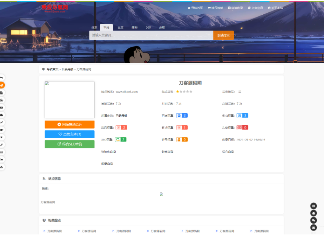Screen dimensions: 328x238
Task: Click the RSS icon beside 站点信息
Action: 44,178
